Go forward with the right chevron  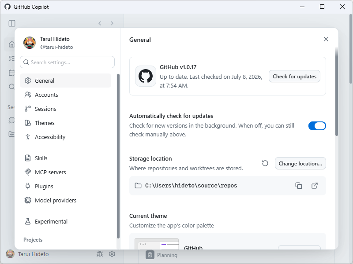pos(112,23)
